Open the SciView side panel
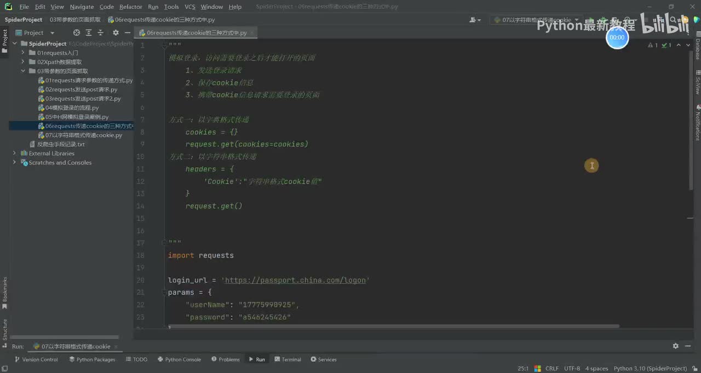This screenshot has width=701, height=373. pyautogui.click(x=697, y=83)
